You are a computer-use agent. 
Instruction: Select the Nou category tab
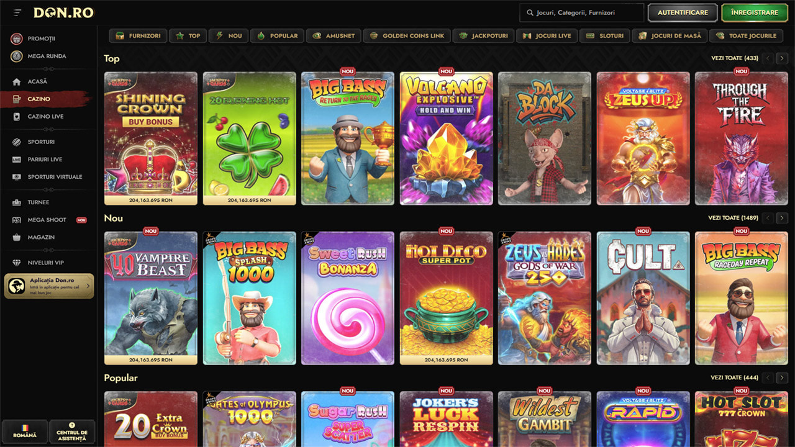229,35
